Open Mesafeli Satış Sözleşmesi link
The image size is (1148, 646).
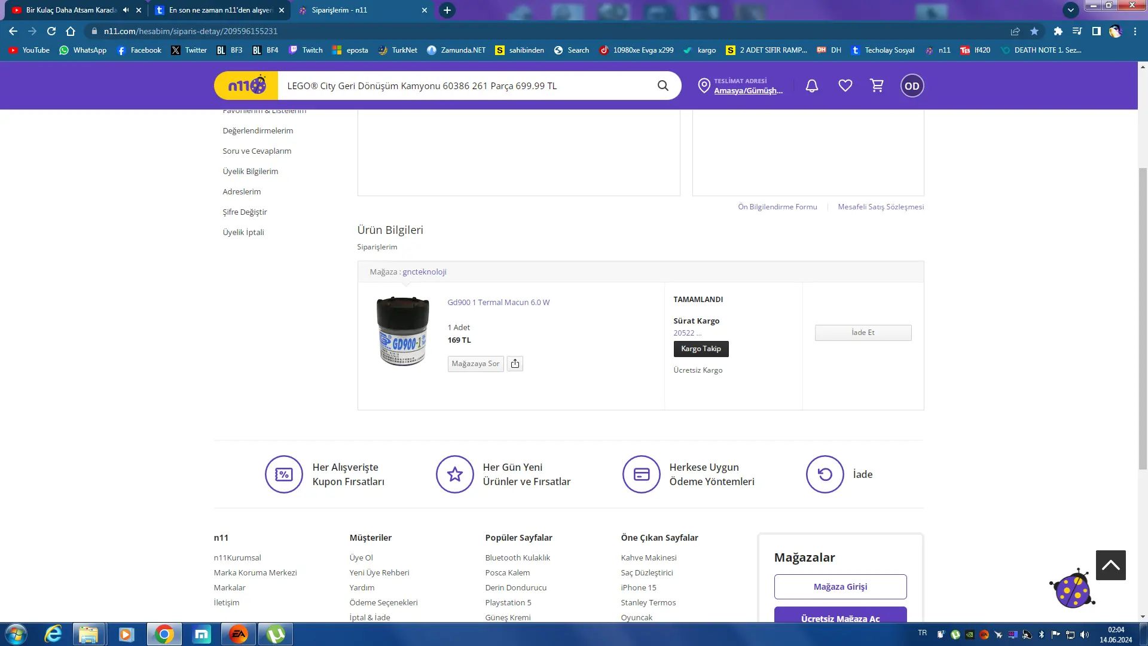[x=881, y=207]
